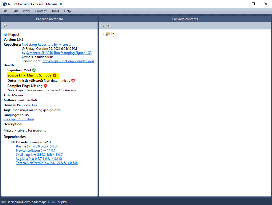Click the nuget.org service index link
This screenshot has width=272, height=205.
tap(68, 61)
